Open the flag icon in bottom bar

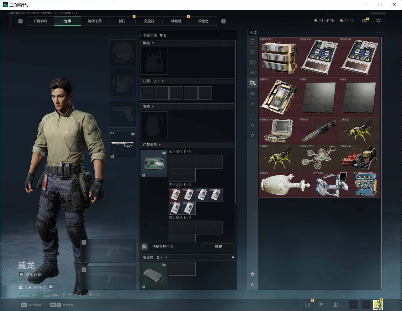[x=321, y=304]
